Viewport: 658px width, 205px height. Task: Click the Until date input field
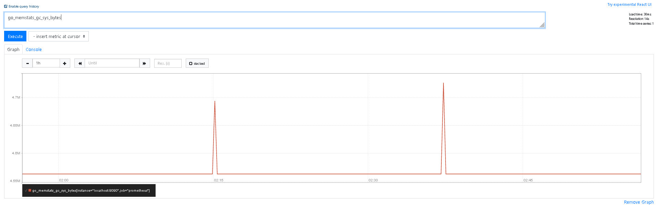point(112,63)
